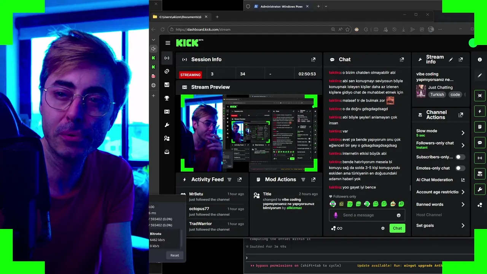Toggle the stream preview widget in right rail

point(480,96)
